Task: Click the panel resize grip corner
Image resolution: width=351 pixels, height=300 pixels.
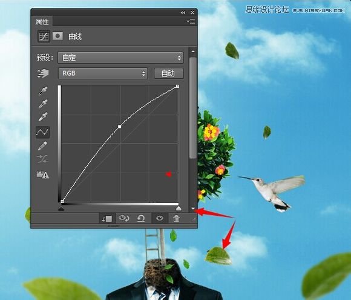Action: tap(194, 221)
